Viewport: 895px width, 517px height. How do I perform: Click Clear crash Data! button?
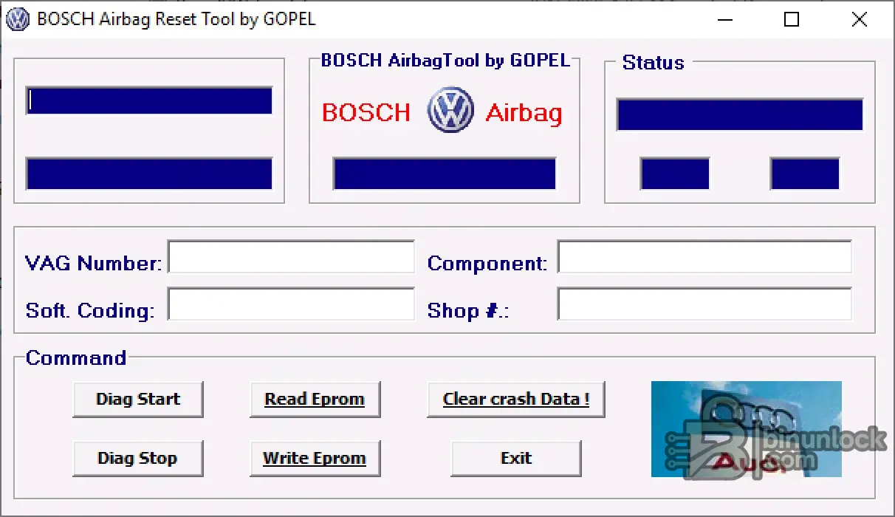tap(516, 400)
